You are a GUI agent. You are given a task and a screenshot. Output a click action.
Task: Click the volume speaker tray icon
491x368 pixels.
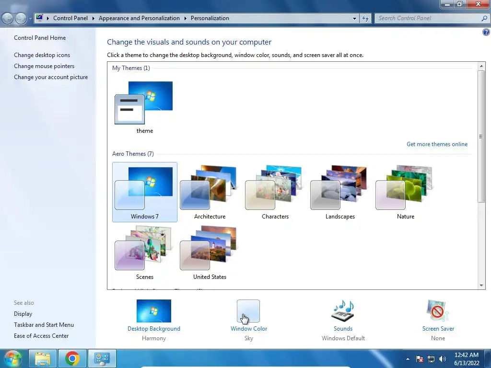pos(443,359)
